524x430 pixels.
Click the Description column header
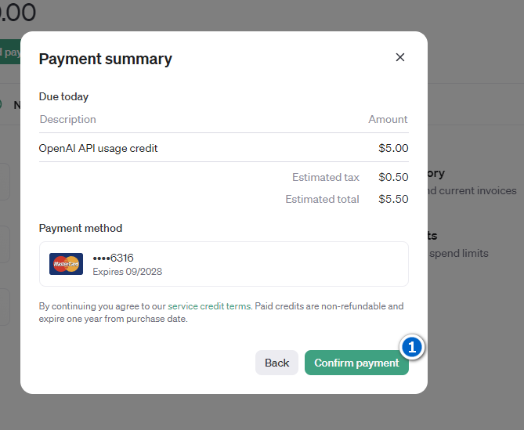click(68, 119)
